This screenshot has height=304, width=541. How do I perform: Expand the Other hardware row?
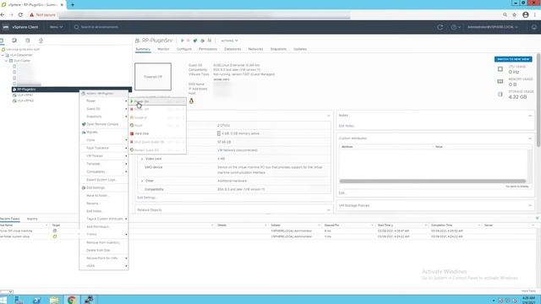coord(142,181)
